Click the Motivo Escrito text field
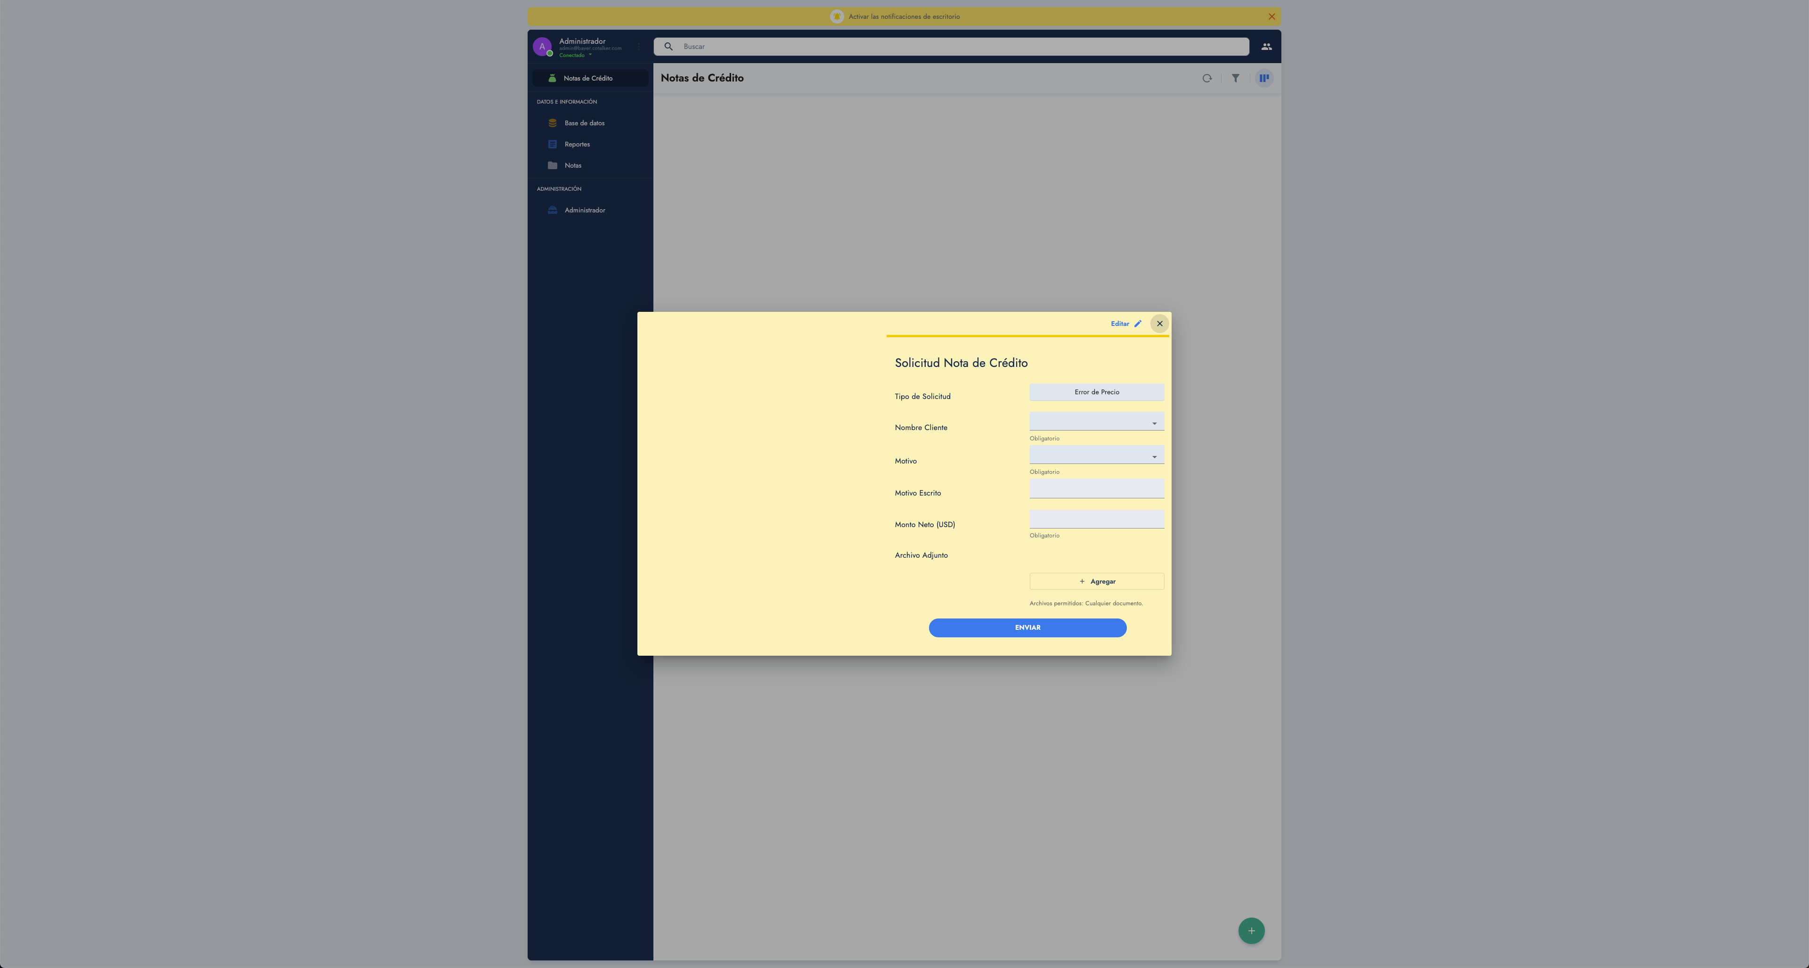Screen dimensions: 1809x968 pyautogui.click(x=1096, y=488)
